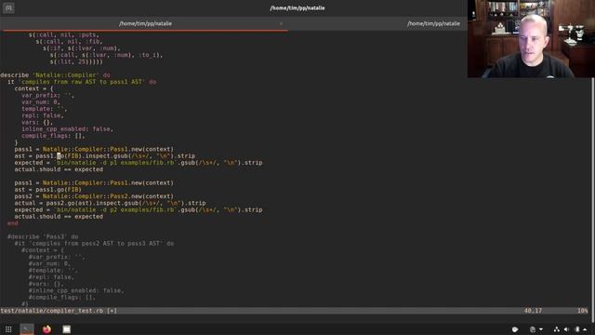Click the line s(:call, nil, :puts,

coord(64,35)
